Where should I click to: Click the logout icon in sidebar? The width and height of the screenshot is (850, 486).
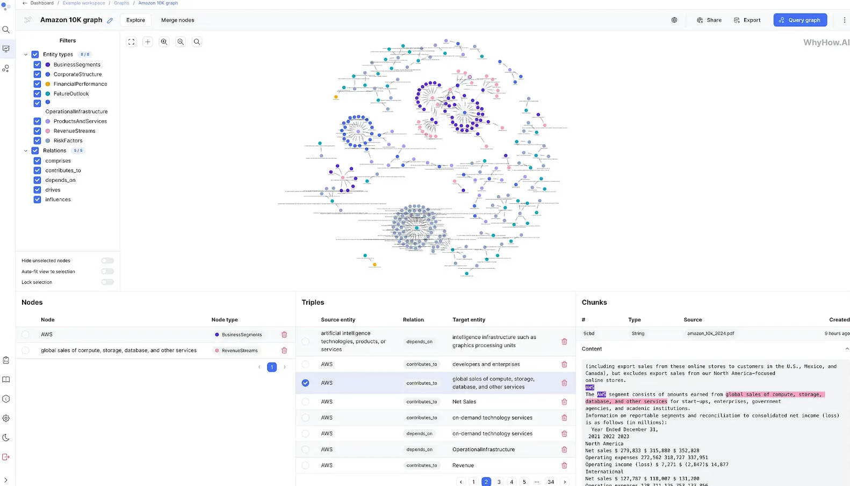[x=6, y=457]
